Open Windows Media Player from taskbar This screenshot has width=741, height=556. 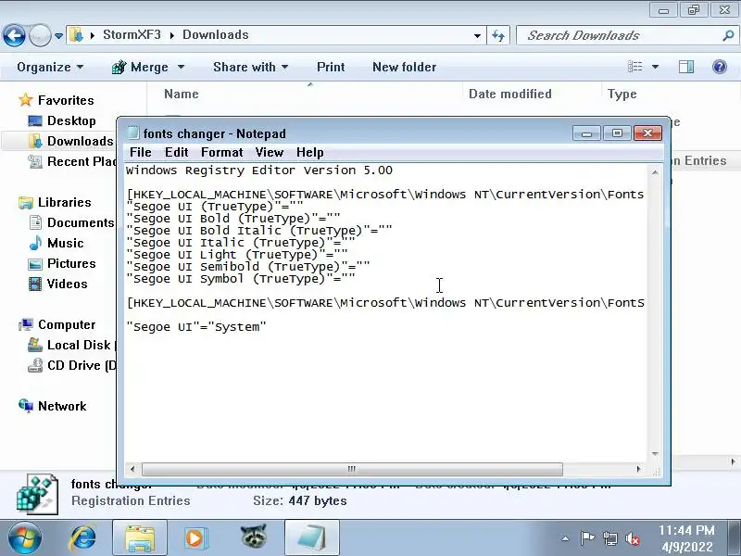click(195, 538)
